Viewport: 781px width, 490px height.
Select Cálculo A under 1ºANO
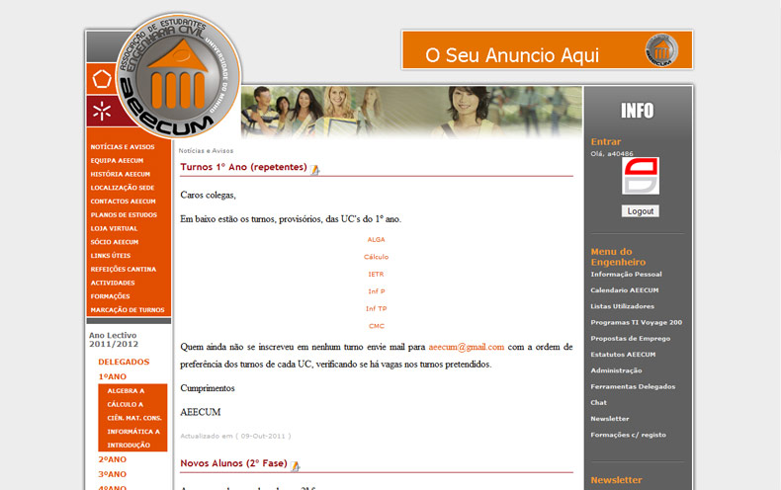click(x=125, y=404)
